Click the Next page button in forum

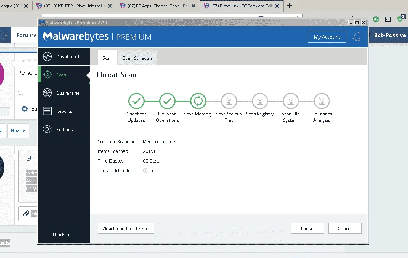[18, 130]
